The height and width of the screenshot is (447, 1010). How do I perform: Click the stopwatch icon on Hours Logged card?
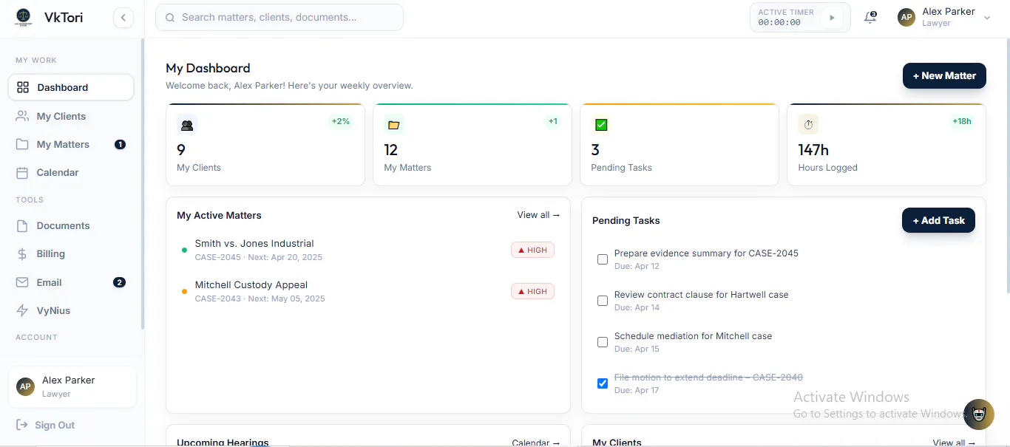(808, 125)
